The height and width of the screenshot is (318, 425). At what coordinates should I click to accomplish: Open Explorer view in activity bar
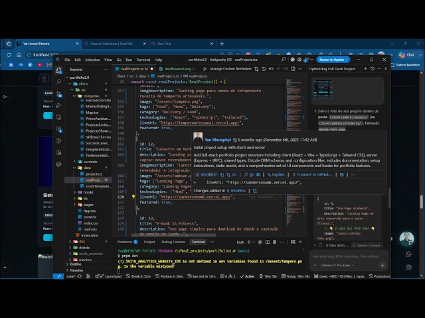[58, 70]
